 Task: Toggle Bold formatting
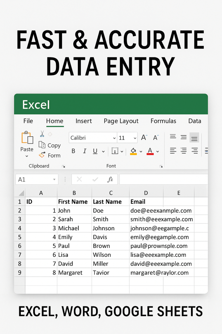[x=74, y=151]
